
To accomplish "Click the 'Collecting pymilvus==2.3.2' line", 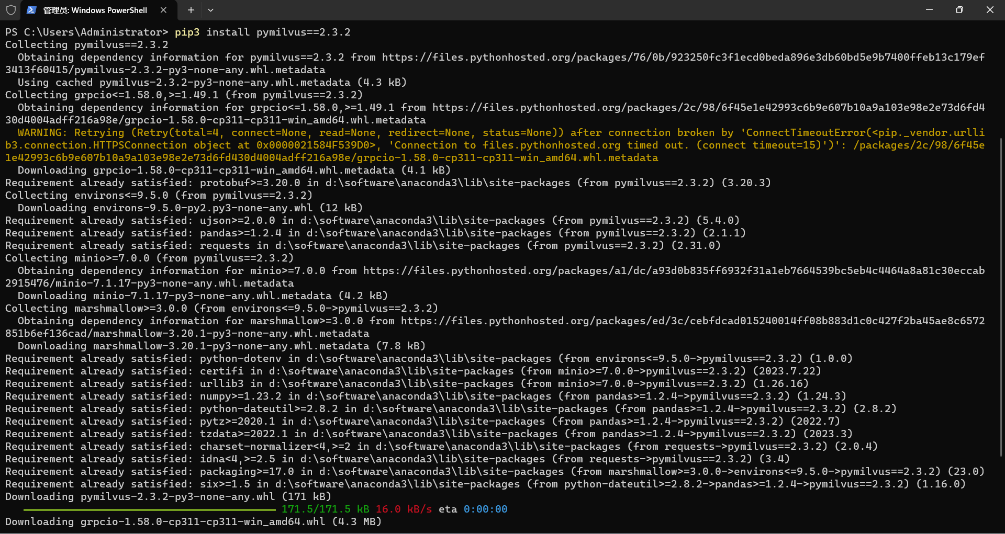I will [x=87, y=44].
